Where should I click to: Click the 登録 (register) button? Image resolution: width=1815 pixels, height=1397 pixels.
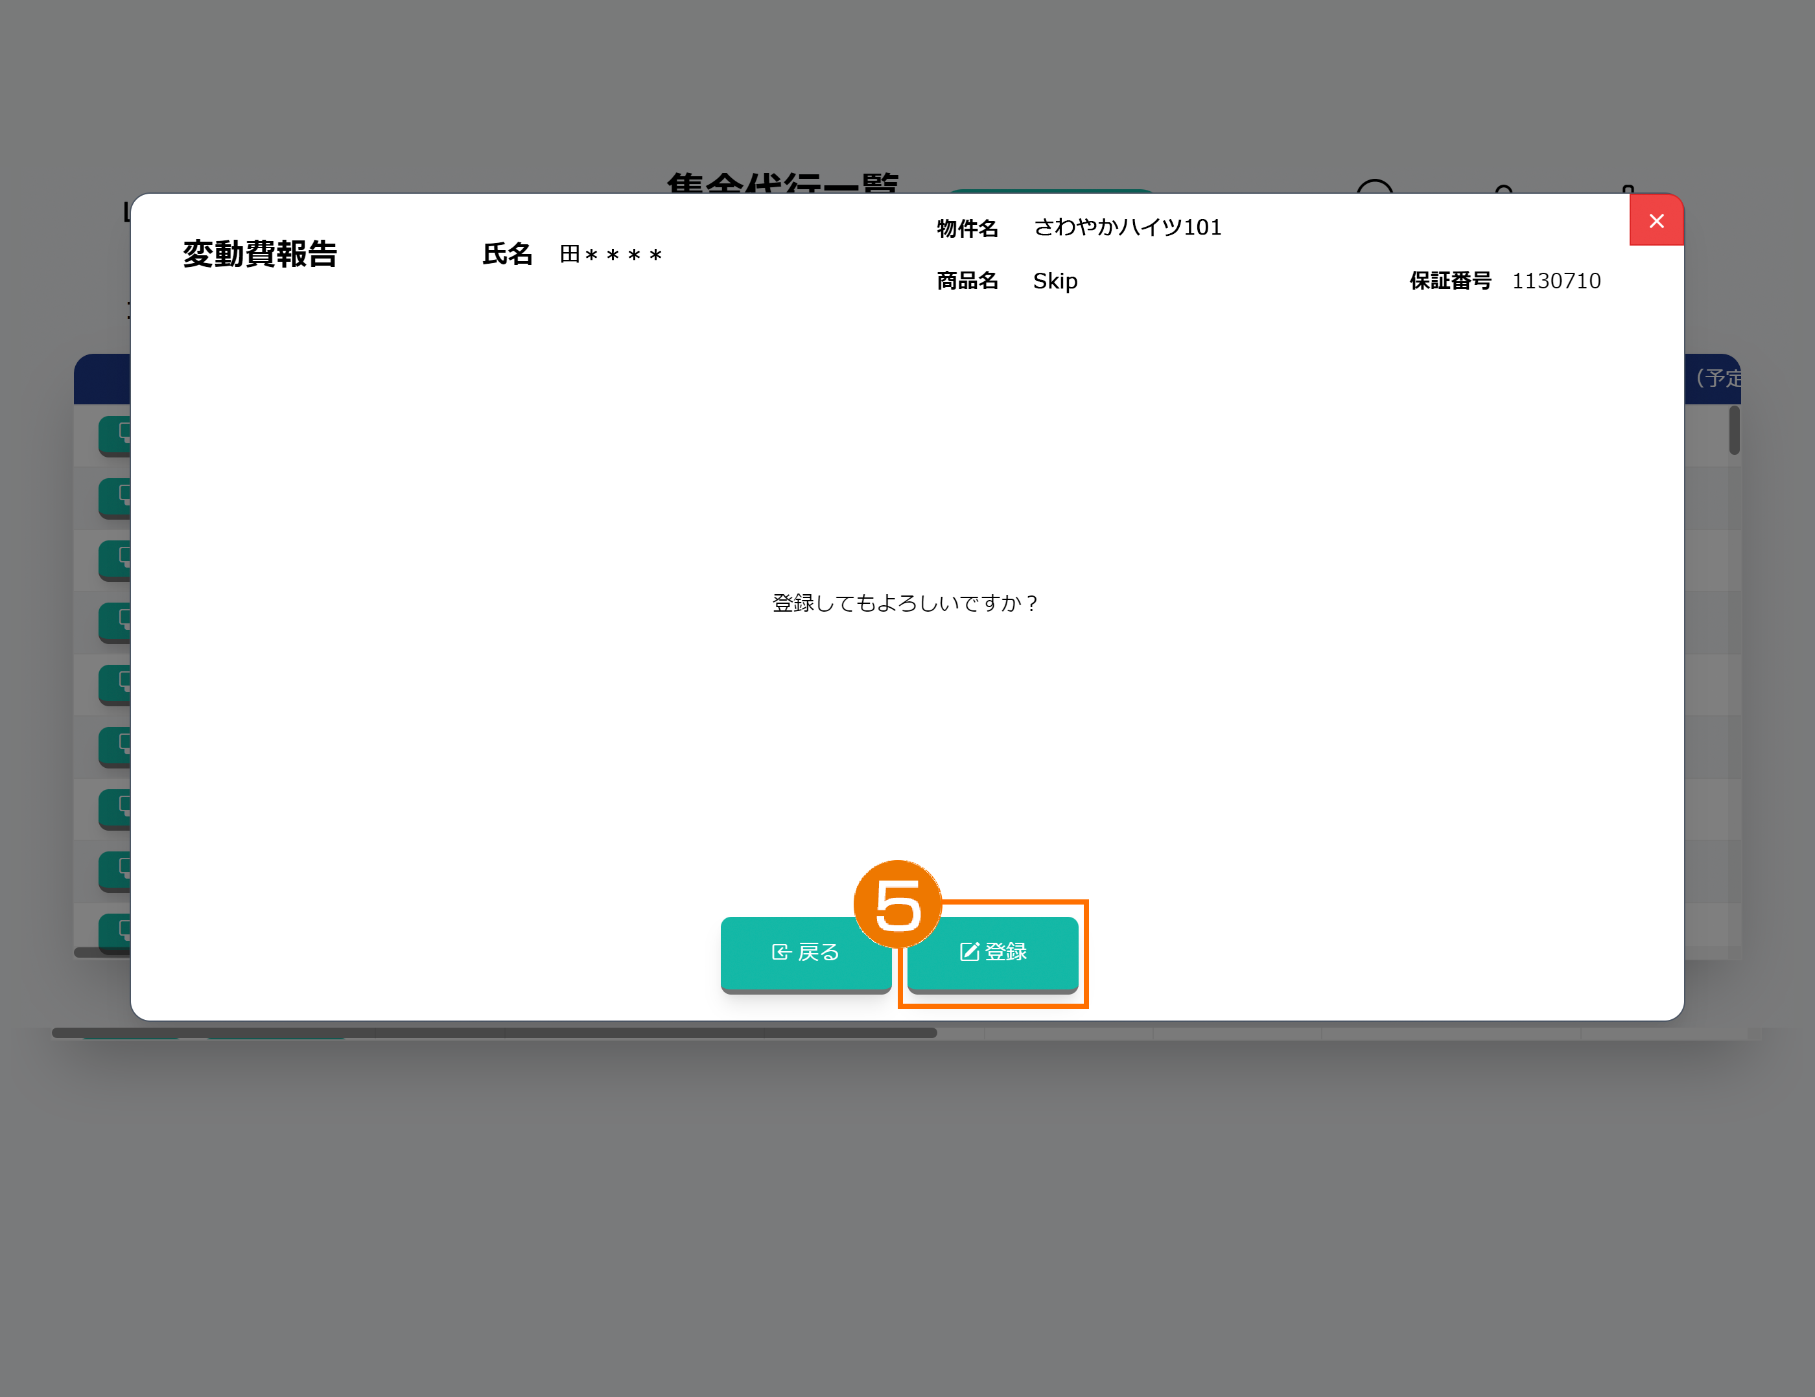tap(992, 952)
